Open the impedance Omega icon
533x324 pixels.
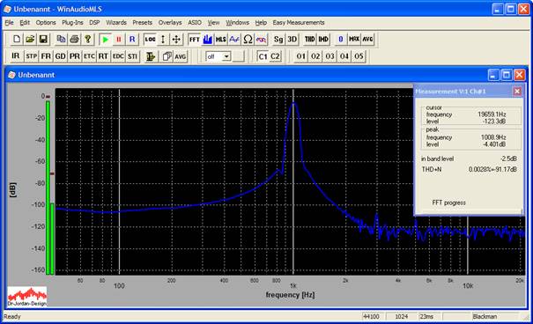248,40
